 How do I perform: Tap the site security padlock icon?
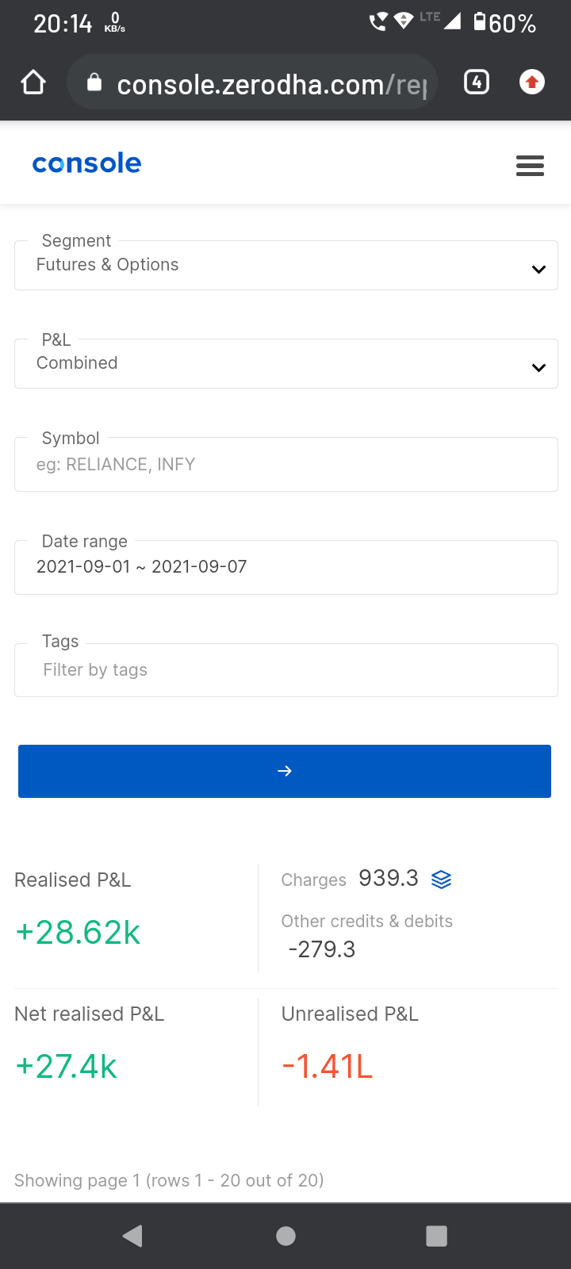click(94, 82)
